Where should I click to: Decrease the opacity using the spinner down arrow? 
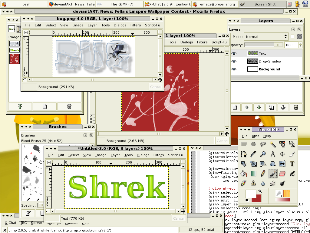click(301, 46)
